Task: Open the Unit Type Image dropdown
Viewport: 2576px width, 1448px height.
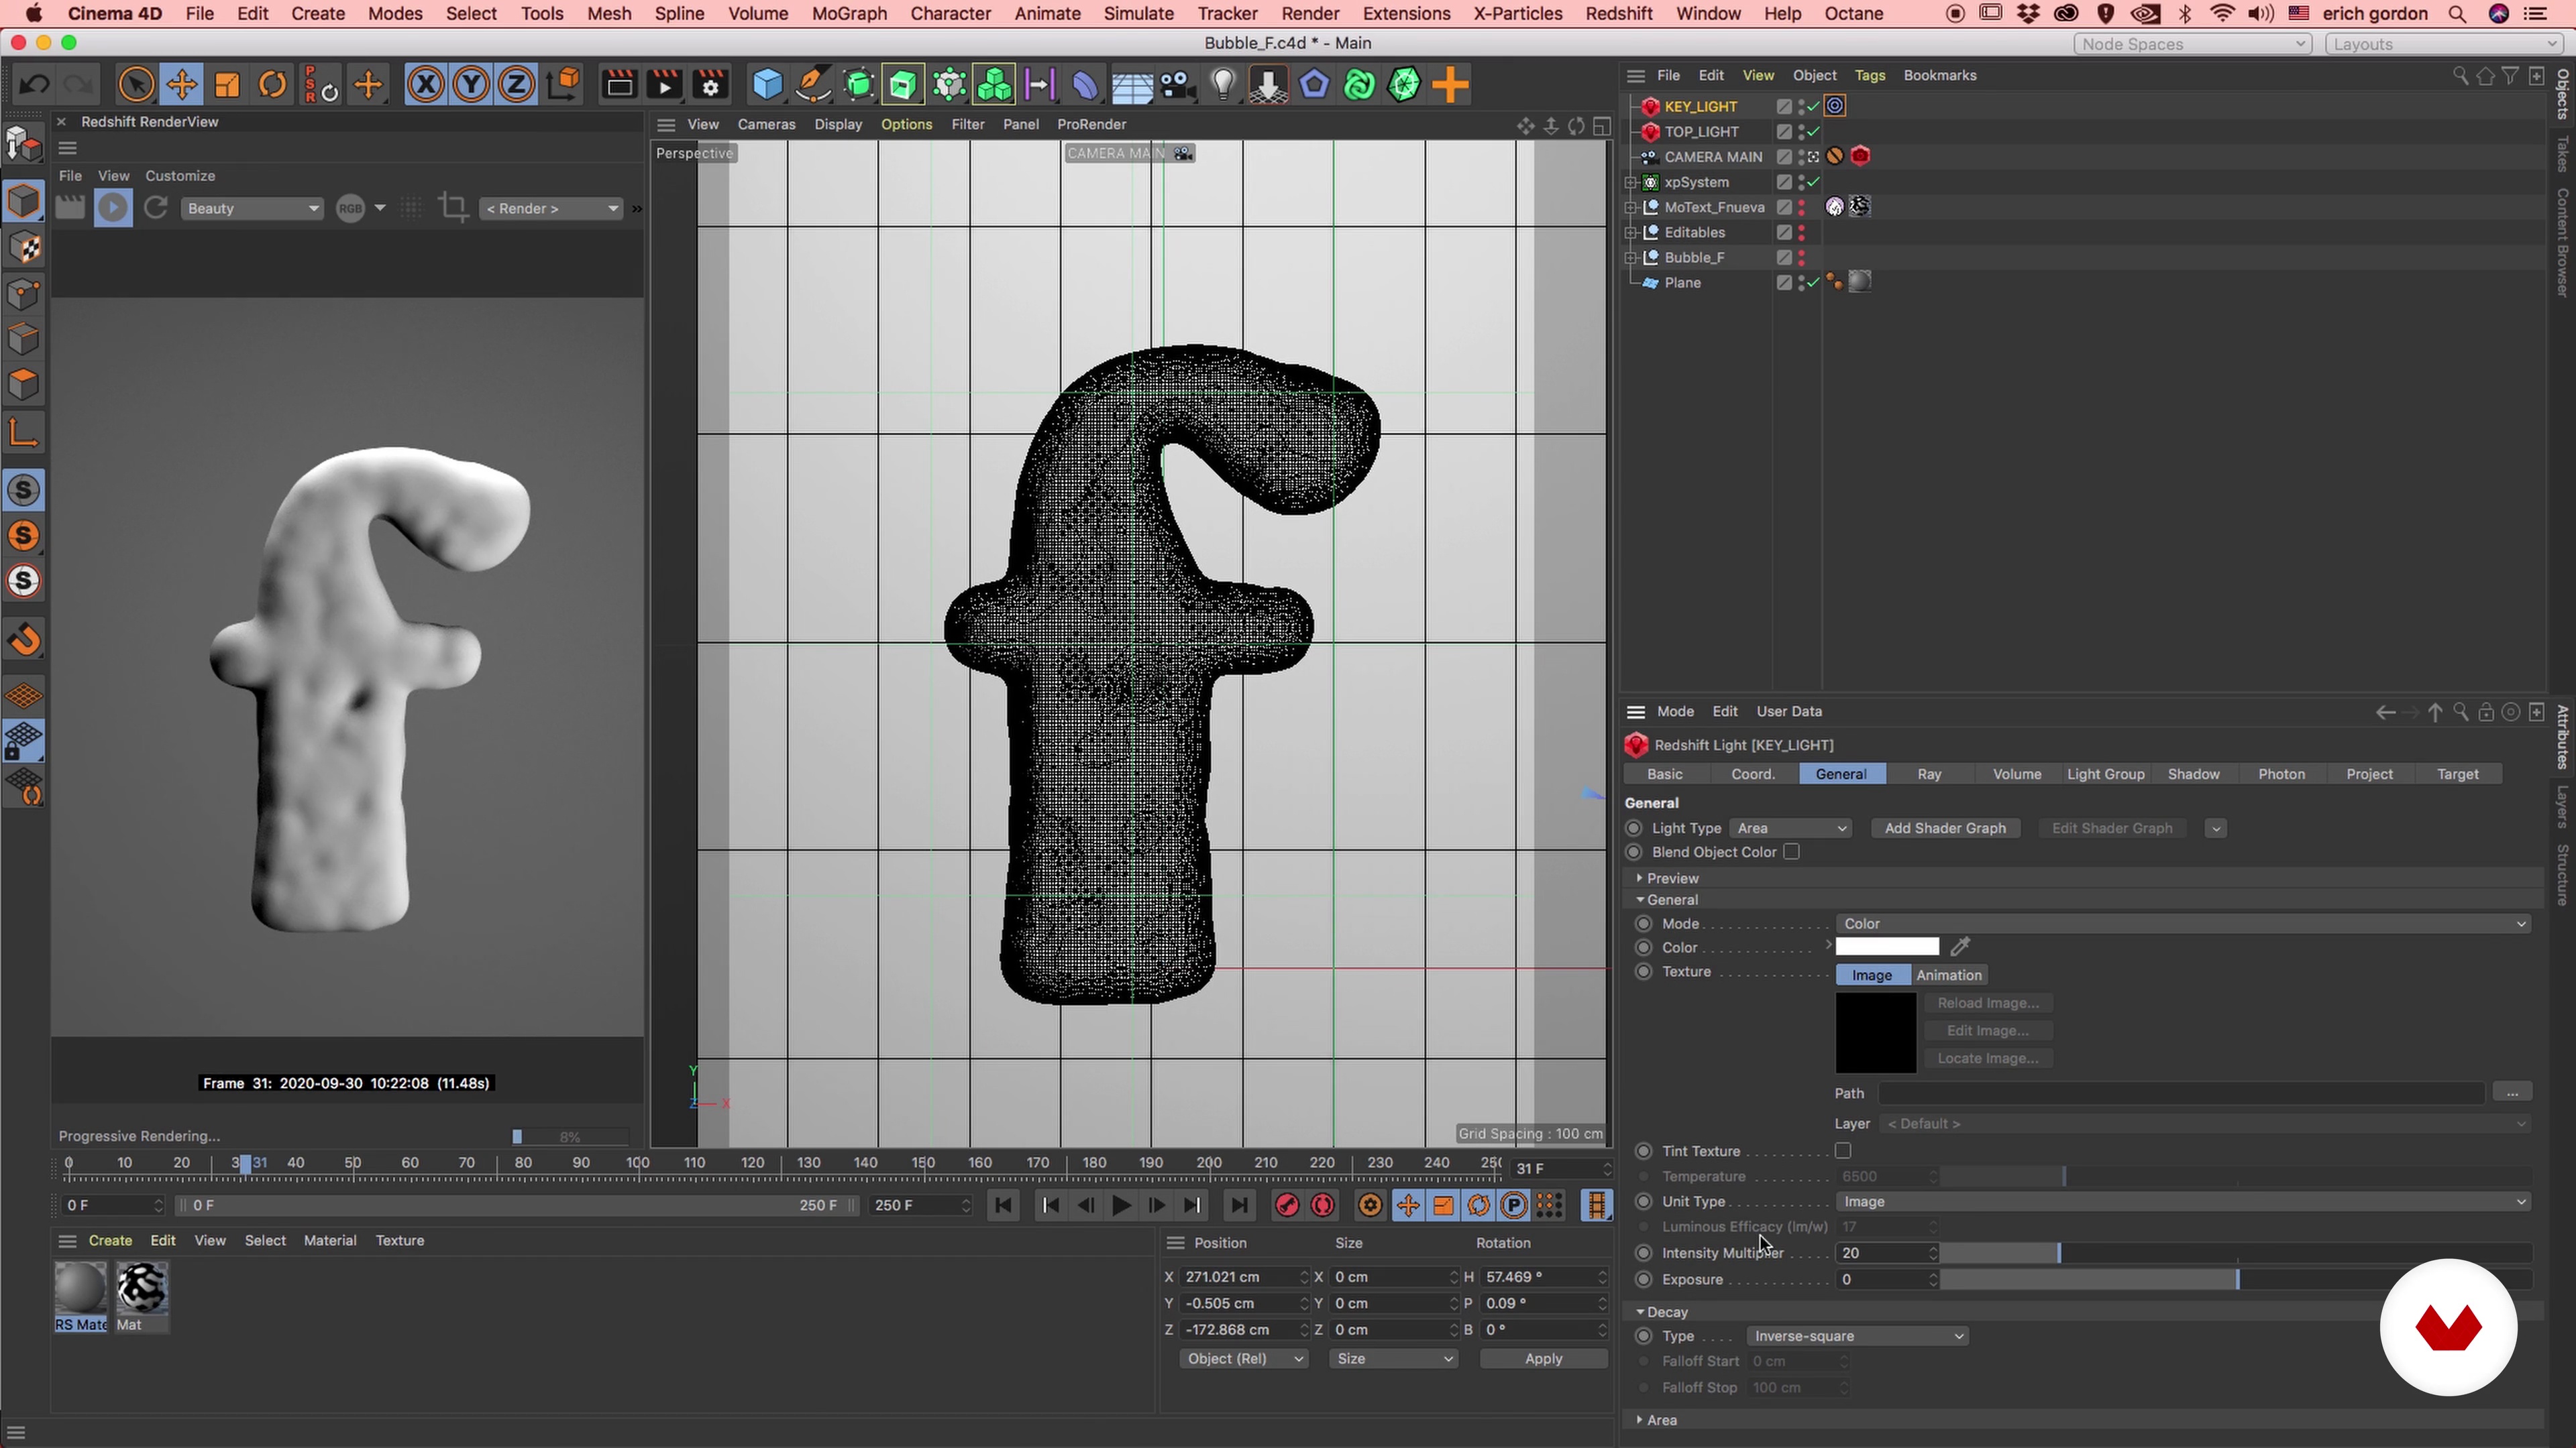Action: (2183, 1201)
